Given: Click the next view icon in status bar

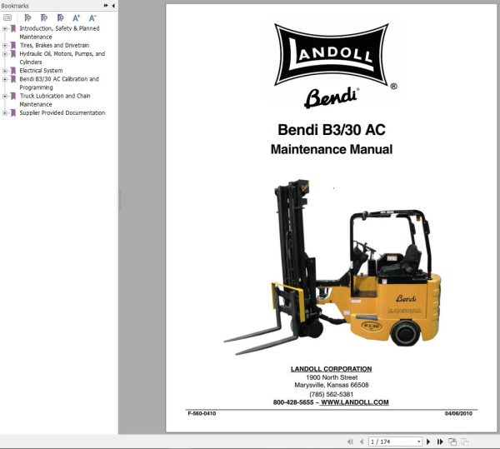Looking at the screenshot, I should click(x=465, y=442).
